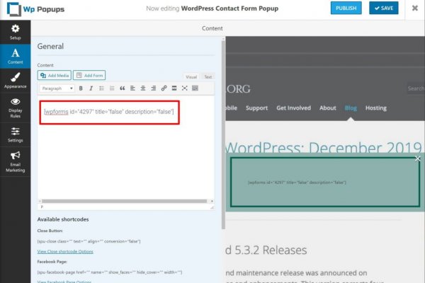Click the Add Form button
Viewport: 425px width, 283px height.
(x=90, y=75)
